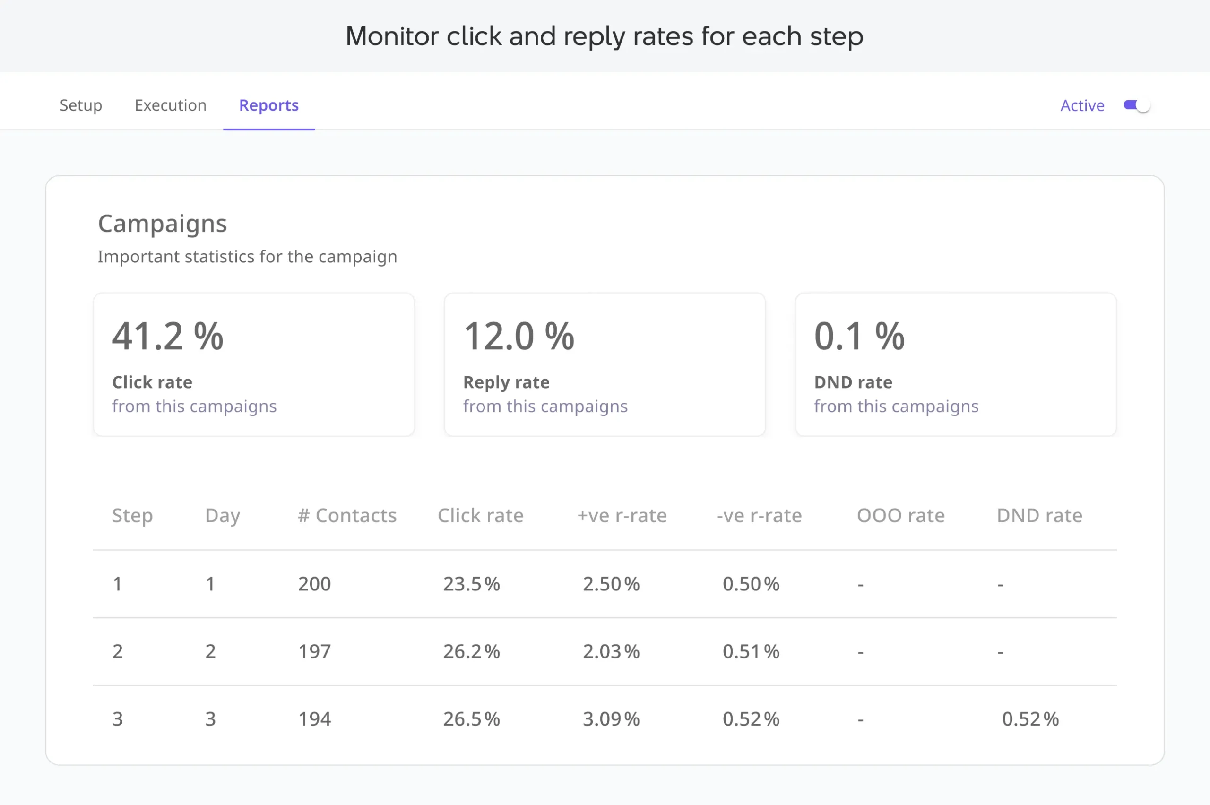This screenshot has height=805, width=1210.
Task: Click the 'Monitor click and reply rates' headline
Action: pyautogui.click(x=605, y=36)
